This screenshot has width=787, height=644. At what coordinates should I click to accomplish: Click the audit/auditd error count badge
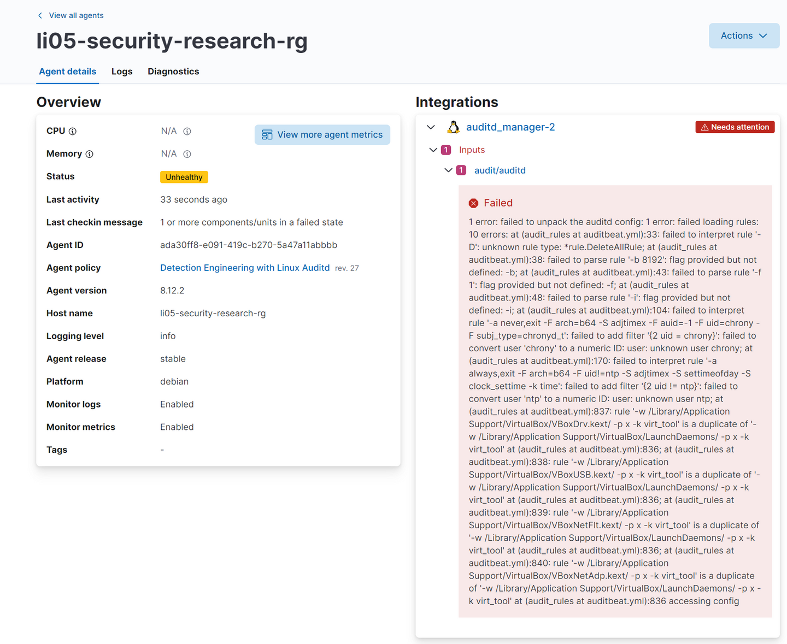pyautogui.click(x=461, y=170)
